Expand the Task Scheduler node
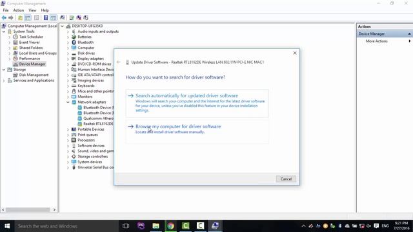Viewport: 413px width, 232px height. [10, 37]
